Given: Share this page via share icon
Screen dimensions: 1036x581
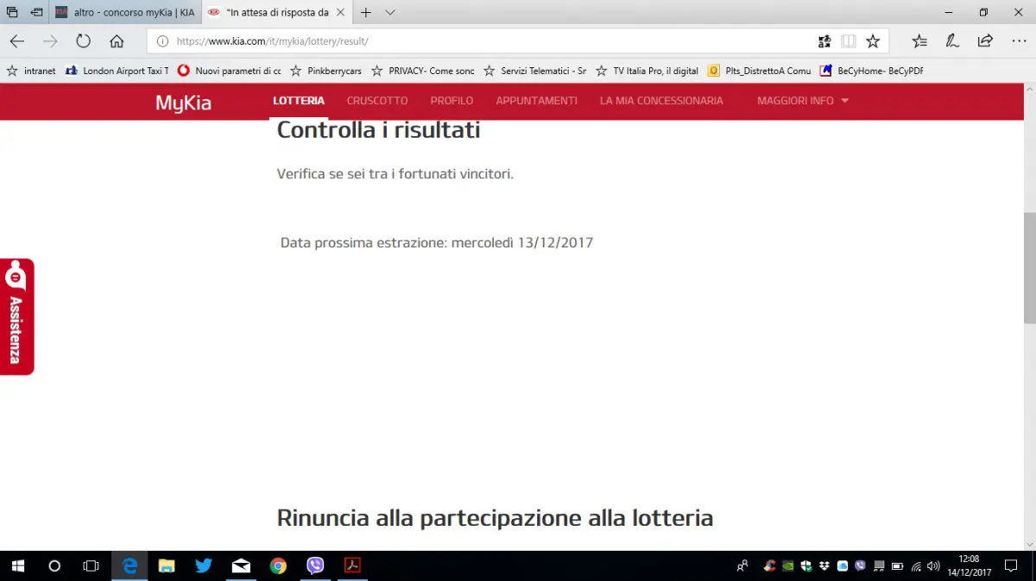Looking at the screenshot, I should (985, 41).
